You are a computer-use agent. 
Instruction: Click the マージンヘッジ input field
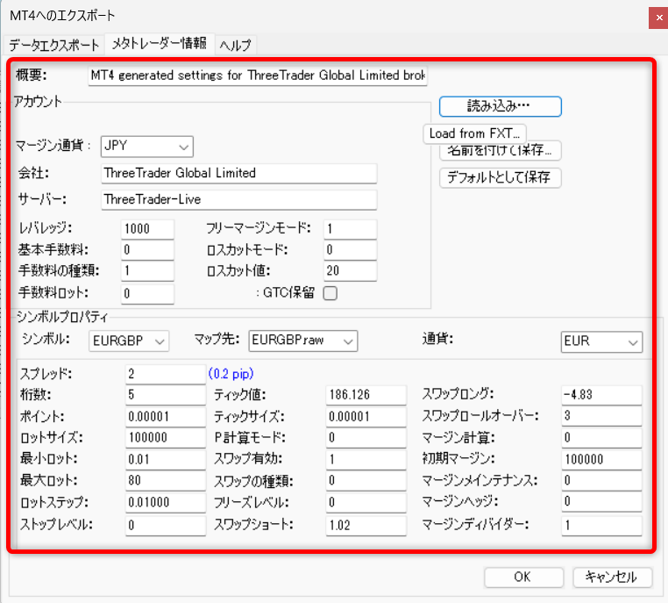click(x=601, y=501)
